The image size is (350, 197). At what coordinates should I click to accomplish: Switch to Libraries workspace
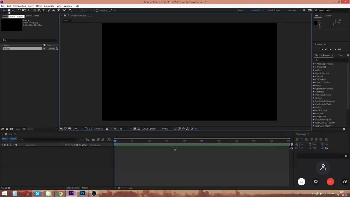[x=292, y=10]
